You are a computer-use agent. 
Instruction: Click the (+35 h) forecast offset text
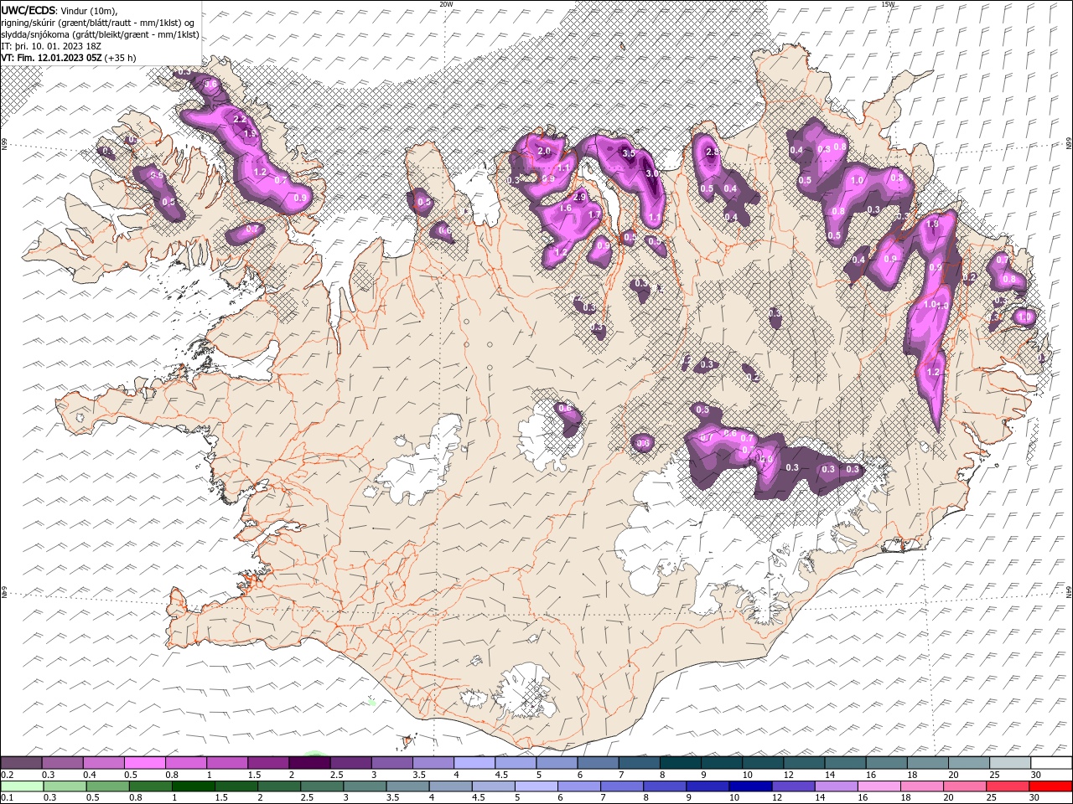(121, 58)
